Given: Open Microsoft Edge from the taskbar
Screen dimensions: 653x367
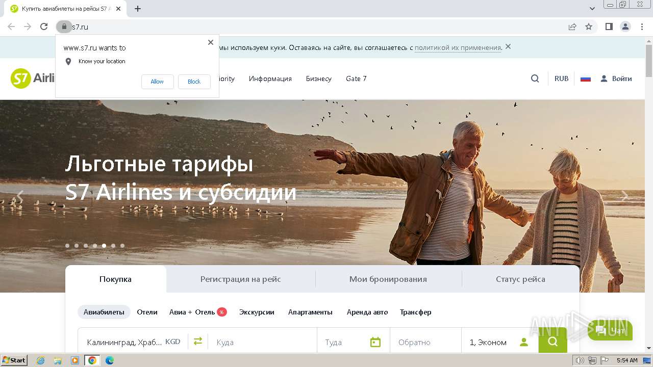Looking at the screenshot, I should [109, 360].
